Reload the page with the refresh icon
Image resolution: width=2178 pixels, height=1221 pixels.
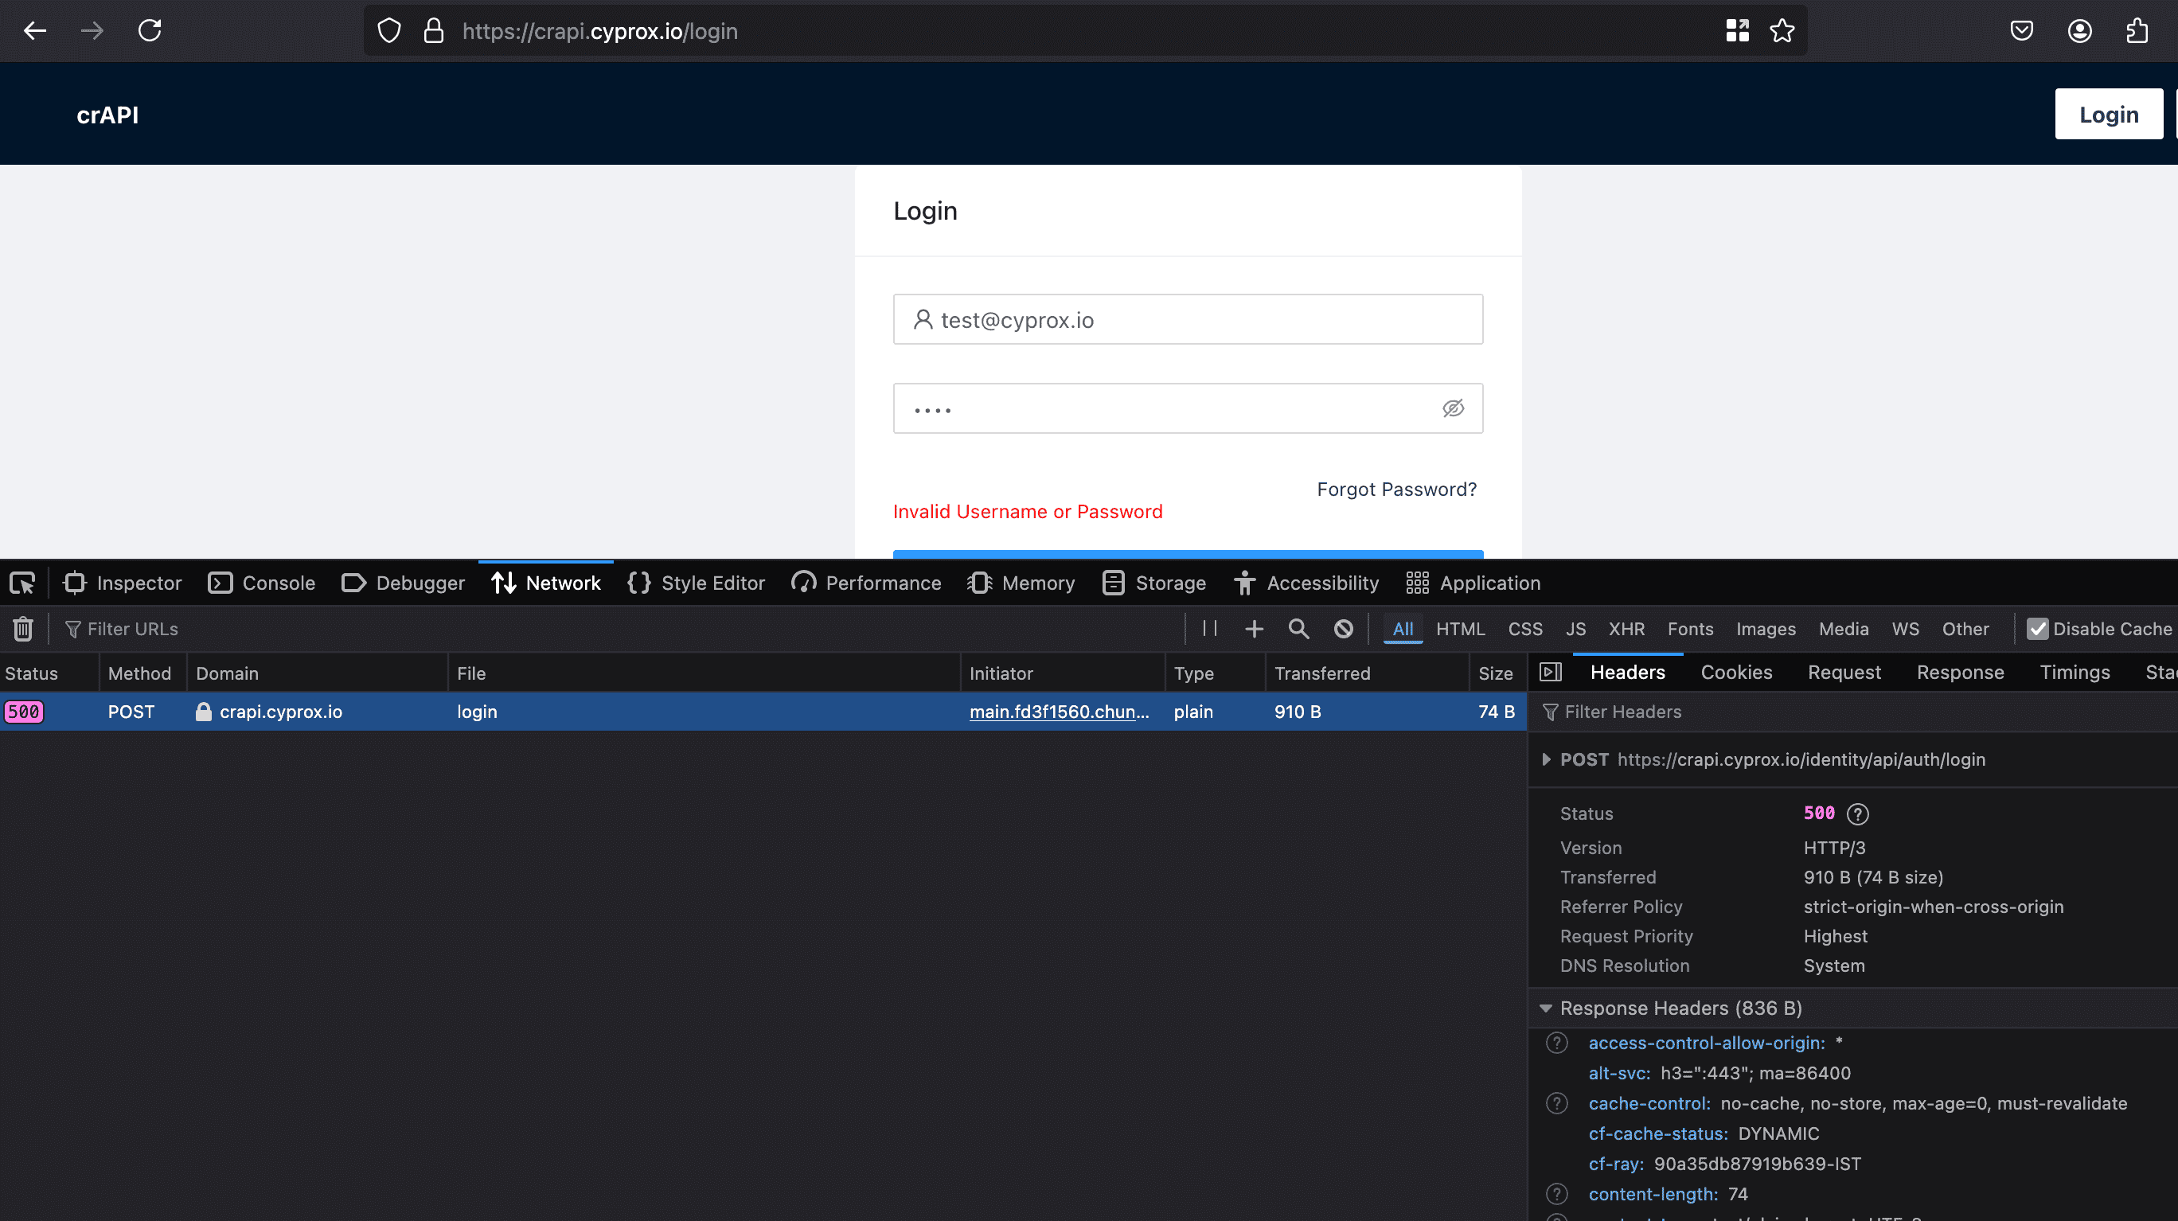150,31
